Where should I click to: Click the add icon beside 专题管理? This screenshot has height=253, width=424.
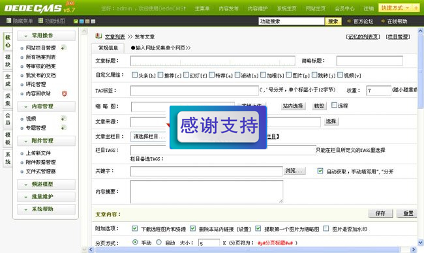(x=63, y=127)
